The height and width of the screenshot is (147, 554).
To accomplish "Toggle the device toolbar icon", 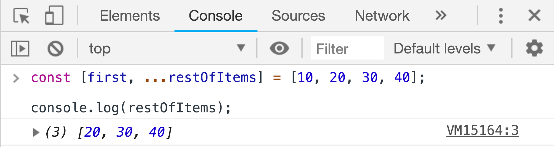I will [54, 15].
